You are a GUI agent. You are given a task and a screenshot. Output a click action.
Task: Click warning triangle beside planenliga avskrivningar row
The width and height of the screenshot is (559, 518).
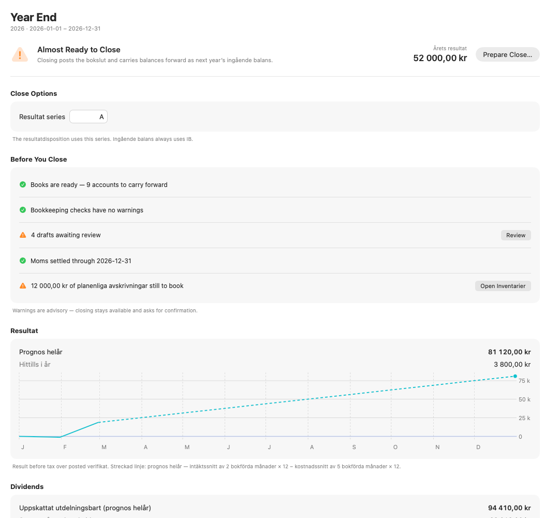tap(23, 286)
